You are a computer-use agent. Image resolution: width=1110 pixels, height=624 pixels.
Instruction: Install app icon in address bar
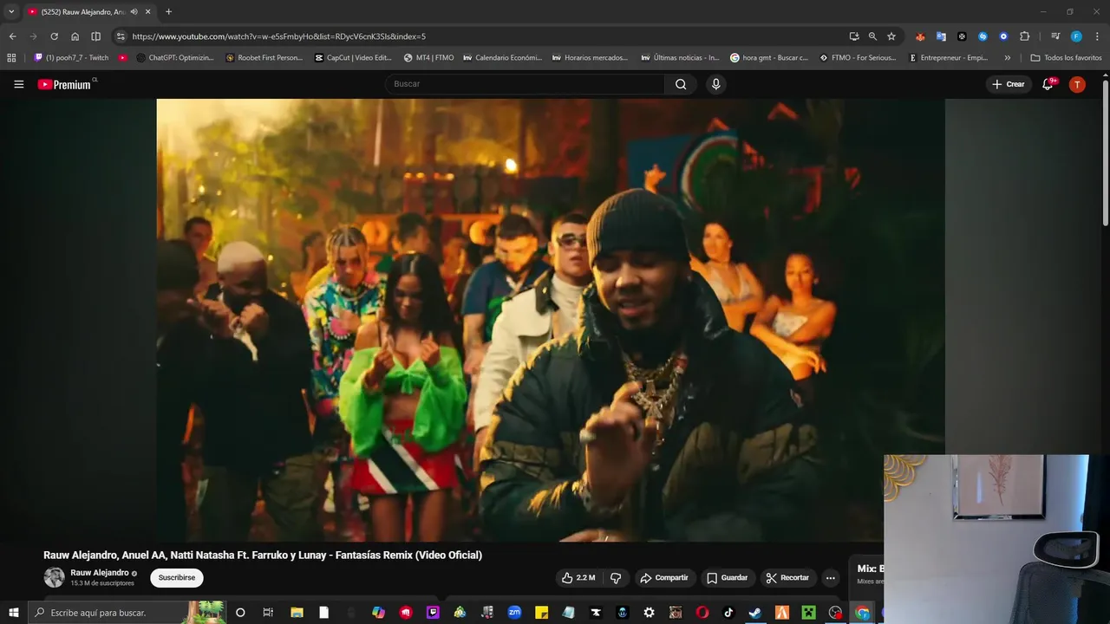point(854,36)
